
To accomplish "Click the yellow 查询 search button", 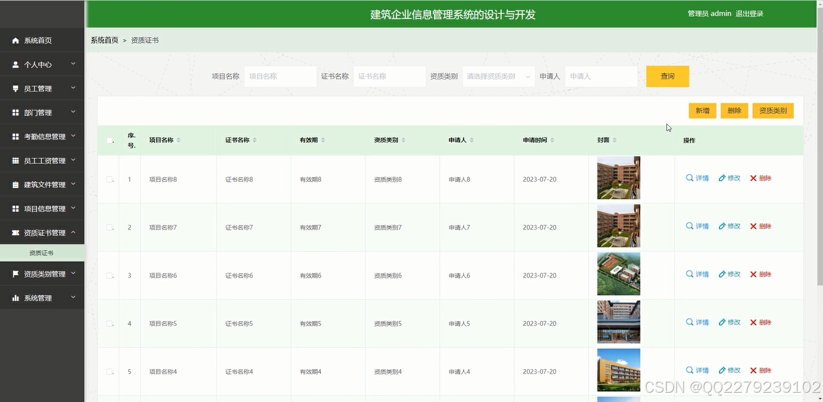I will click(x=667, y=76).
